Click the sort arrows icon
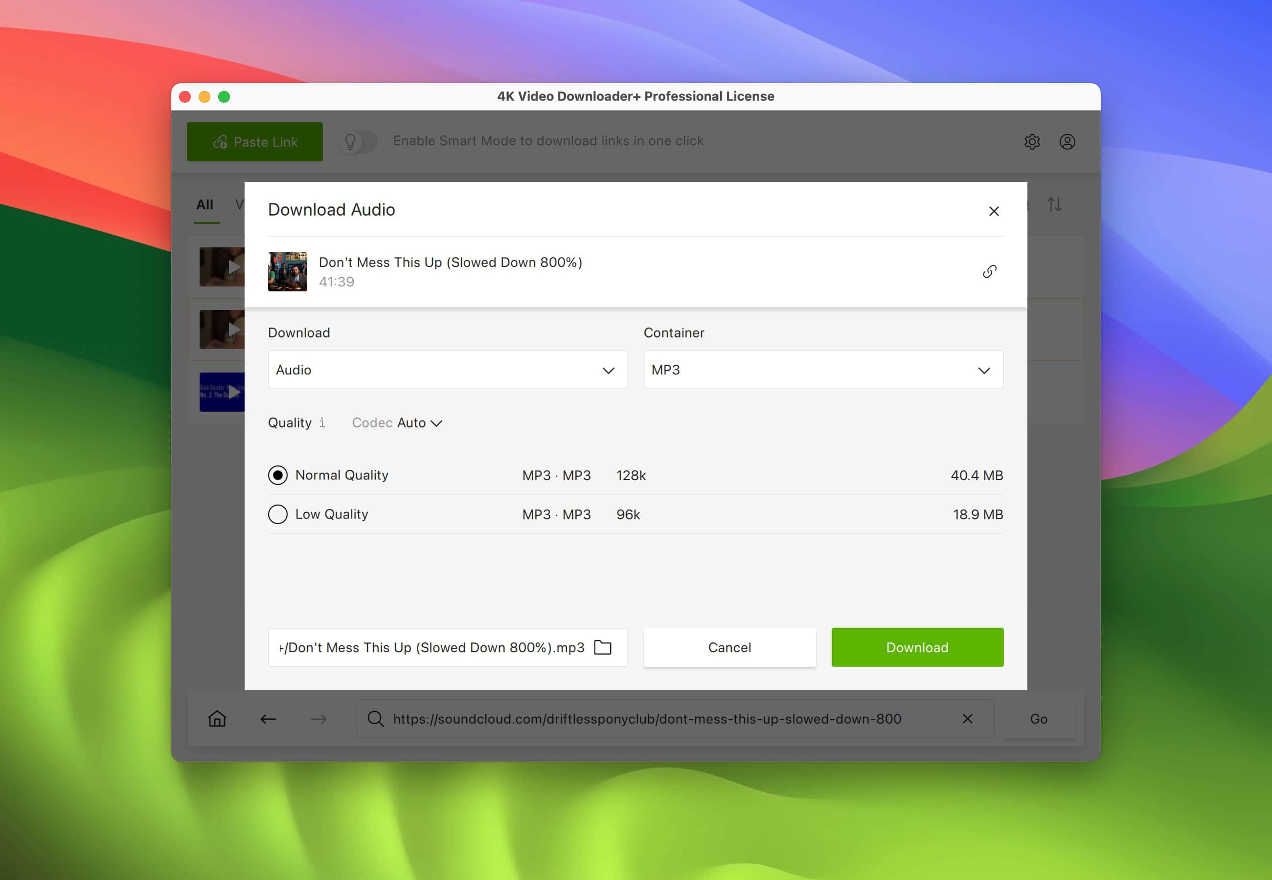This screenshot has width=1272, height=880. click(1055, 204)
